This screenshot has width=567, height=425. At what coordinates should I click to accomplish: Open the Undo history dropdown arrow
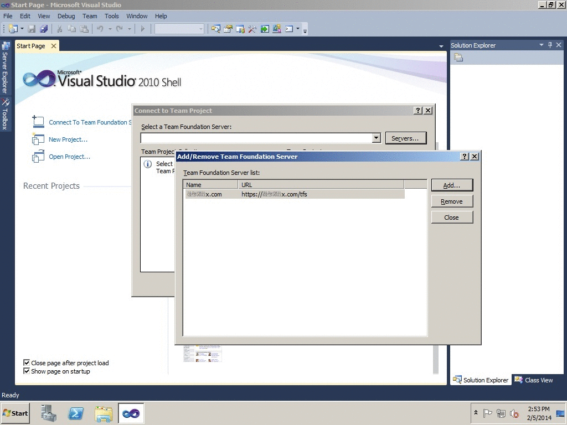110,29
